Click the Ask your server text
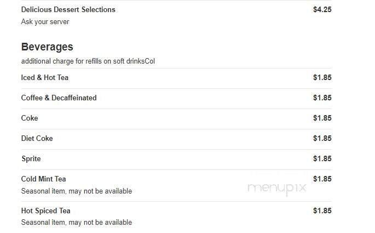Image resolution: width=375 pixels, height=233 pixels. tap(45, 22)
